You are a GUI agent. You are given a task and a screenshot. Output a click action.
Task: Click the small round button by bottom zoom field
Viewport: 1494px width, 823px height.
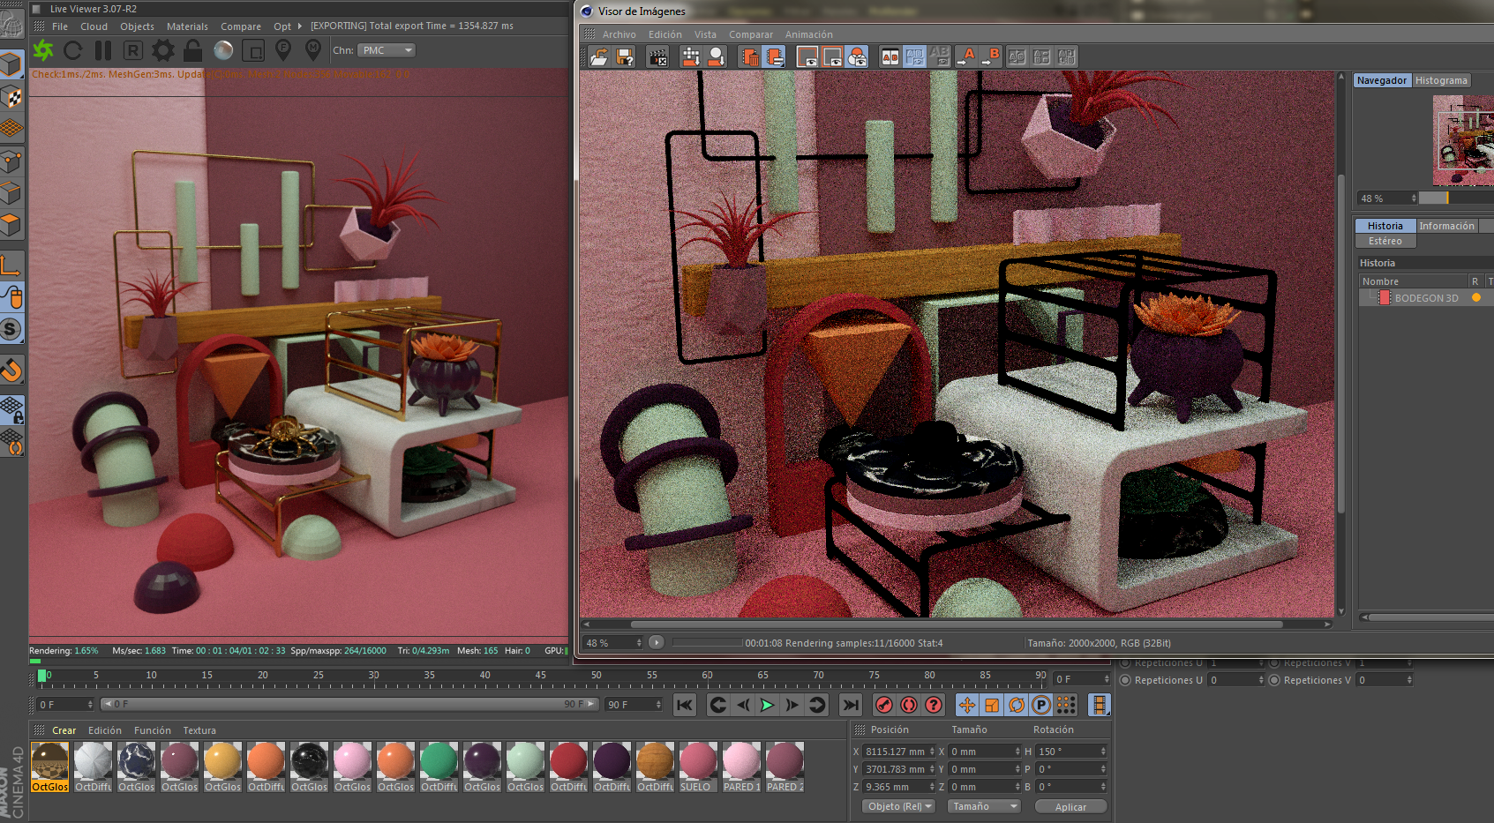point(657,642)
